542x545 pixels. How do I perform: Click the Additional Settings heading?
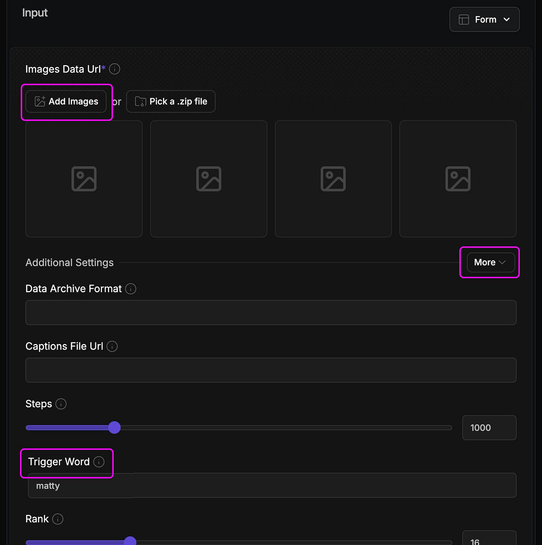(x=70, y=262)
